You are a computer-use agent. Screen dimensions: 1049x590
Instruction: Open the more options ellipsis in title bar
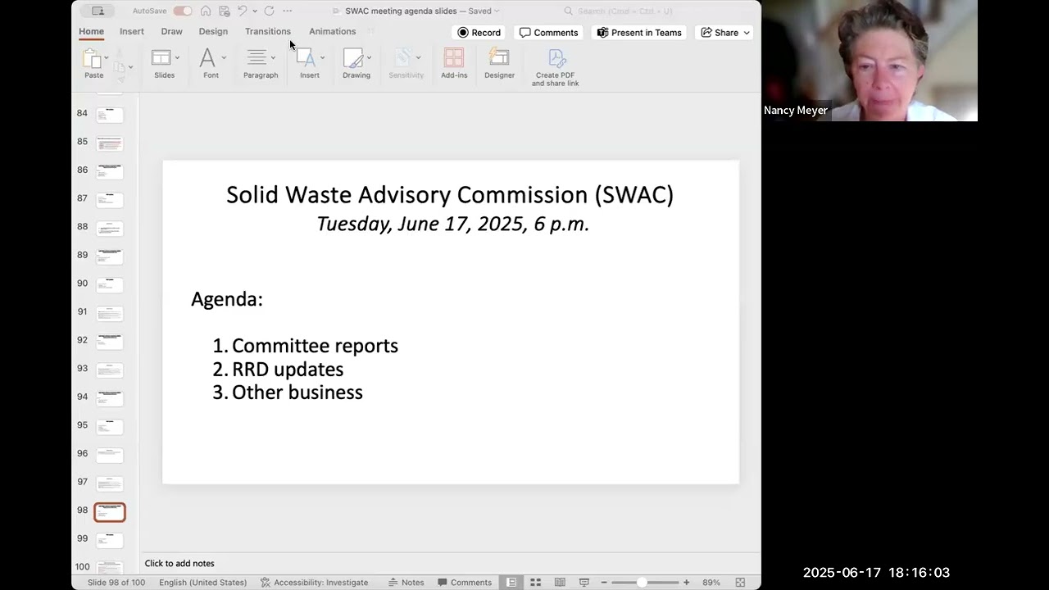click(x=287, y=11)
